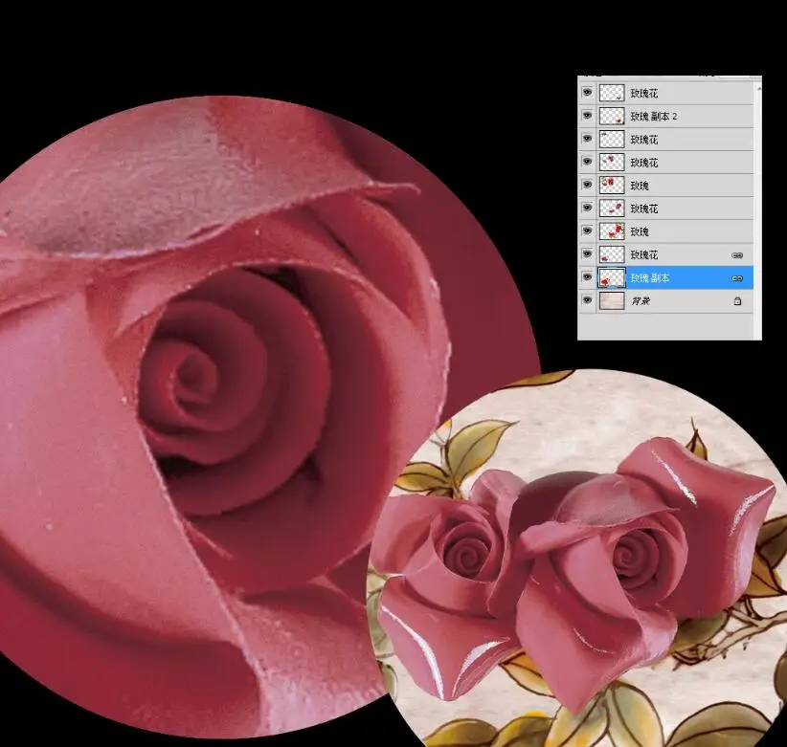The width and height of the screenshot is (787, 747).
Task: Hide the 背景 background layer
Action: (x=587, y=300)
